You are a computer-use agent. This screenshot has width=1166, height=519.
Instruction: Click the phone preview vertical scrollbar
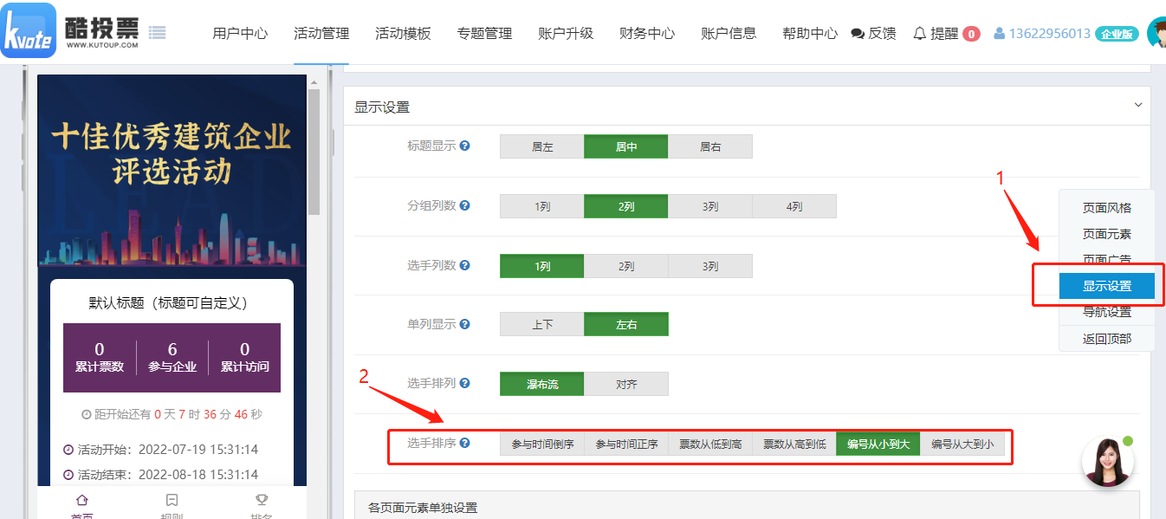pyautogui.click(x=314, y=152)
